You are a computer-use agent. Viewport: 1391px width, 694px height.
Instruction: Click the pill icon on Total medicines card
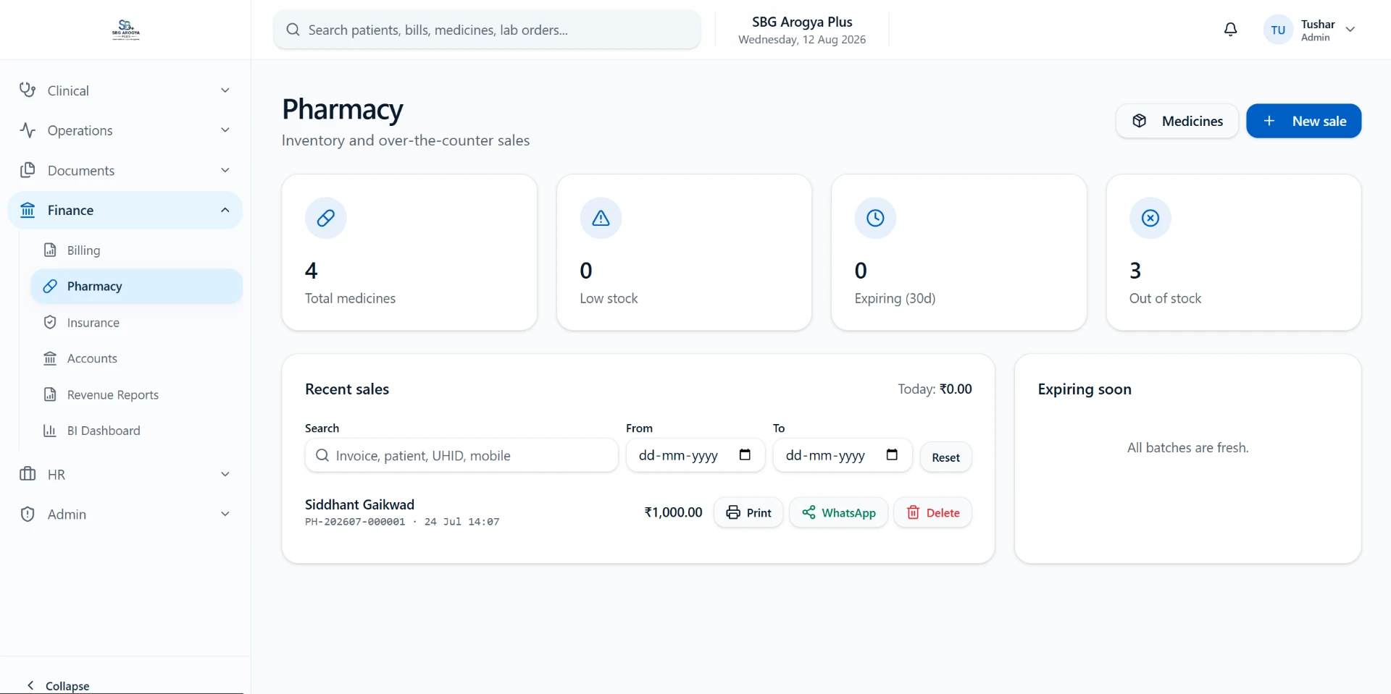(x=326, y=218)
